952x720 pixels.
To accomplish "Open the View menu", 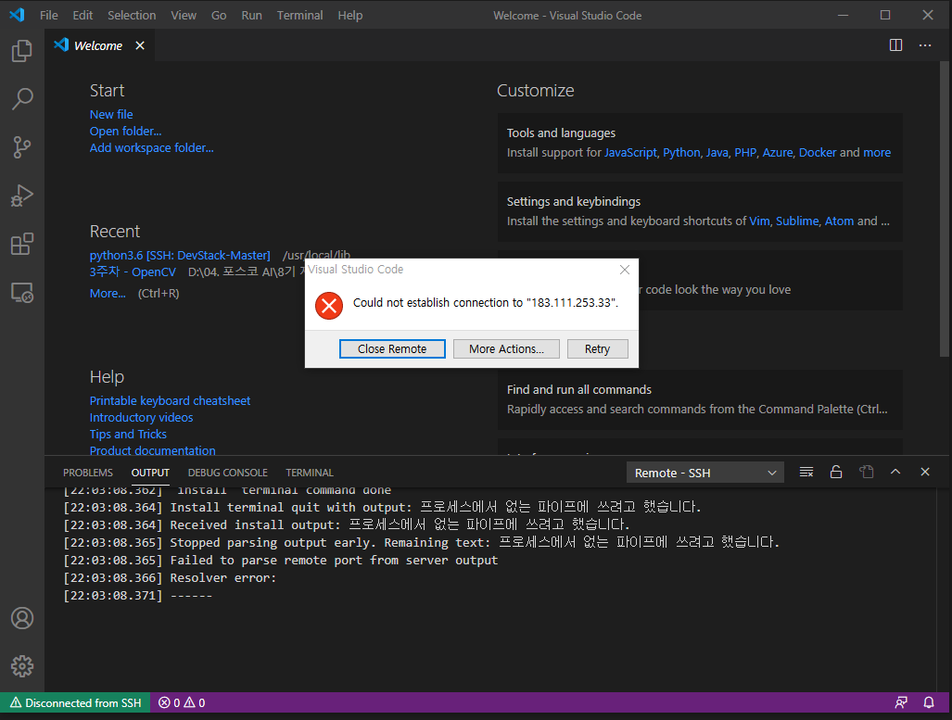I will point(184,15).
